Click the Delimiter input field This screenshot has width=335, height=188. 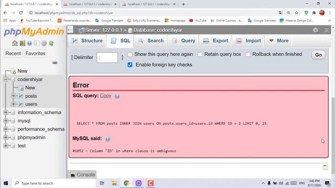click(x=107, y=57)
